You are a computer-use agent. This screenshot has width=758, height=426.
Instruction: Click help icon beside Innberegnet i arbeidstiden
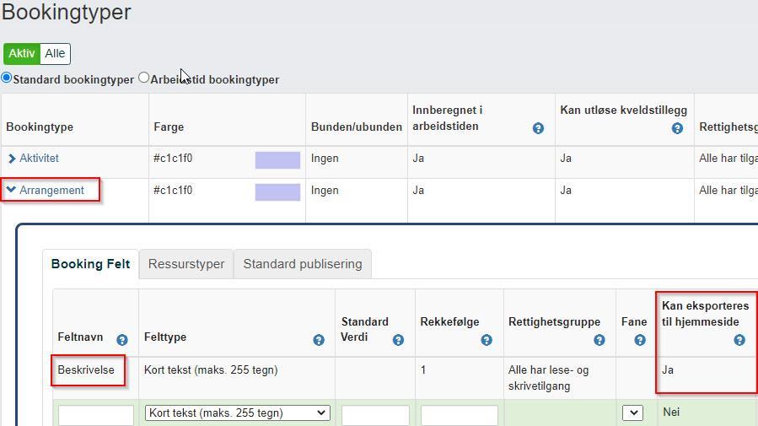point(538,128)
